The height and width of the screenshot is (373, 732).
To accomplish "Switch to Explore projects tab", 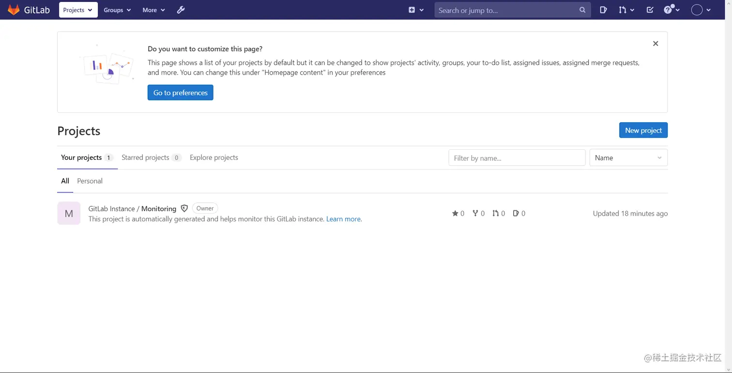I will 214,157.
